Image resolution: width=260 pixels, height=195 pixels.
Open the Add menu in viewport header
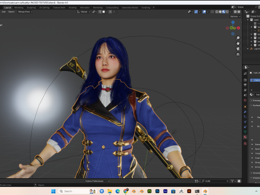coord(4,12)
